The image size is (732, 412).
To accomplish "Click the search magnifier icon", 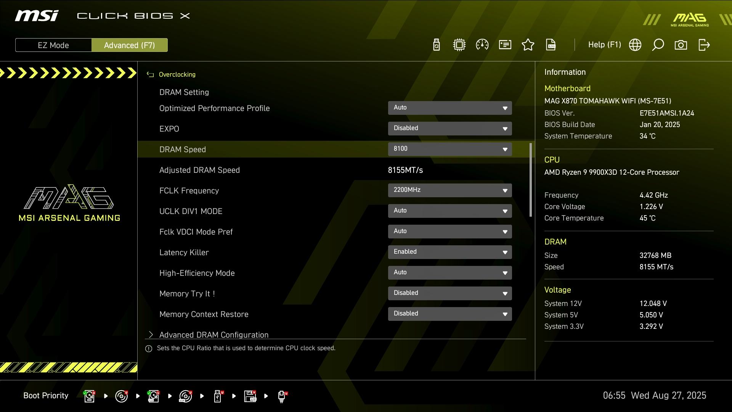I will pyautogui.click(x=658, y=45).
